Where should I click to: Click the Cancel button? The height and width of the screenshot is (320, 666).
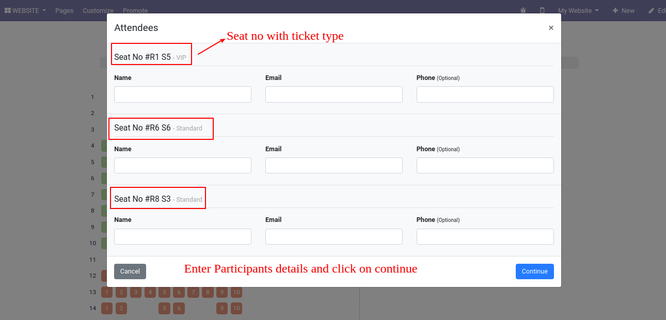click(x=130, y=271)
